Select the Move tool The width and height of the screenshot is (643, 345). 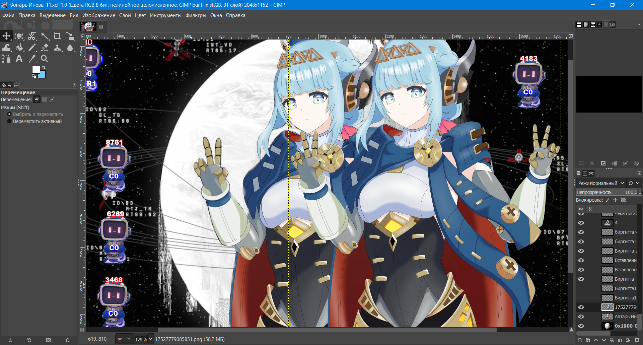click(x=6, y=36)
